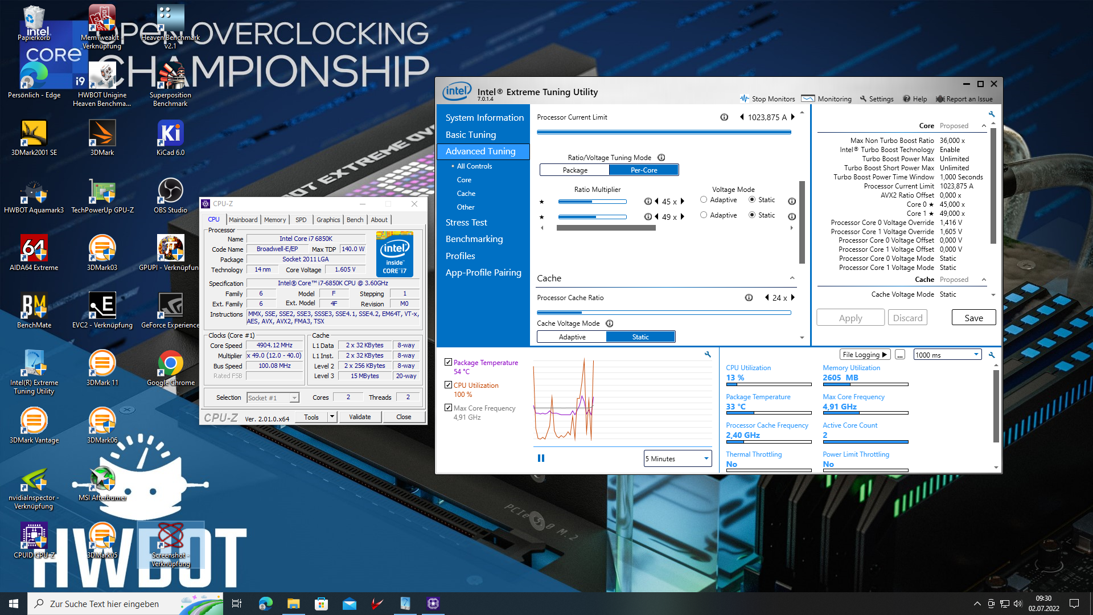Viewport: 1093px width, 615px height.
Task: Open Tools dropdown arrow in CPU-Z
Action: tap(332, 417)
